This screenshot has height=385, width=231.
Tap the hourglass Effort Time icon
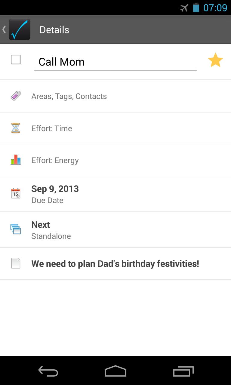click(16, 128)
